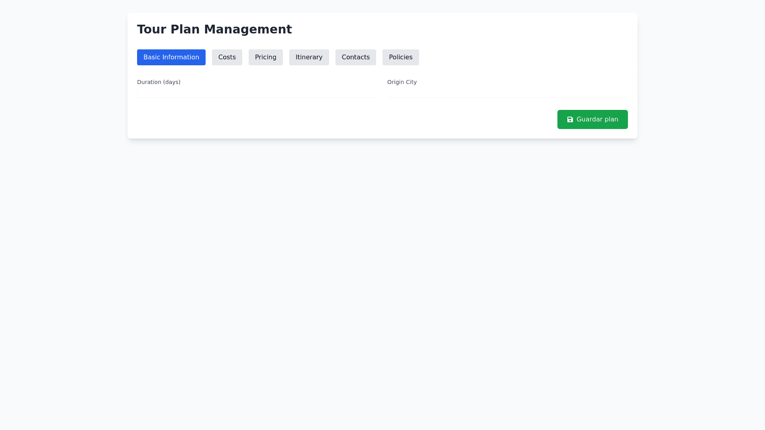
Task: Click the word Information on active tab
Action: (x=180, y=57)
